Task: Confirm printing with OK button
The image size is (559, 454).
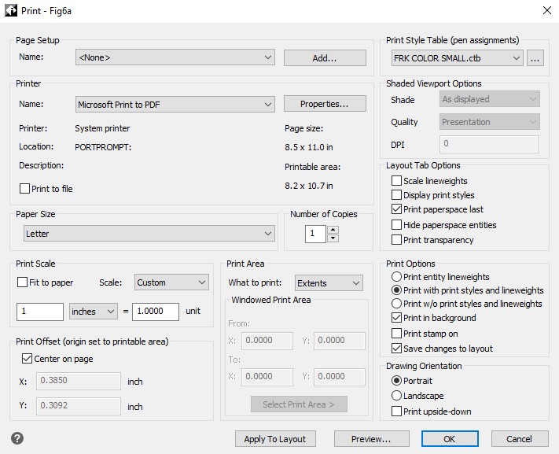Action: click(450, 438)
